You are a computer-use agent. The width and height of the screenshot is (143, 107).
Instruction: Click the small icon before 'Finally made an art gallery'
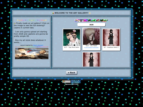point(15,24)
